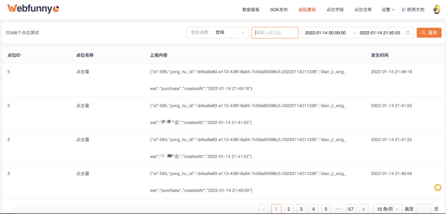Viewport: 446px width, 214px height.
Task: Click the end date 2022-01-14 21:50:53
Action: tap(380, 33)
